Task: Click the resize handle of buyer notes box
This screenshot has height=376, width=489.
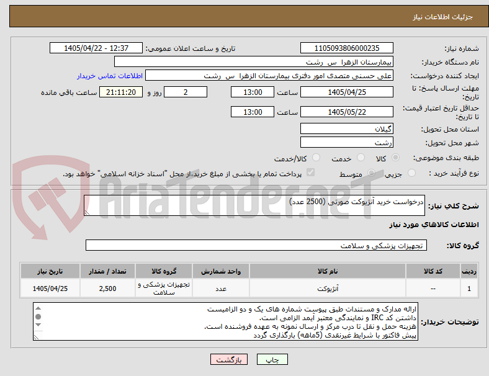Action: (x=37, y=337)
